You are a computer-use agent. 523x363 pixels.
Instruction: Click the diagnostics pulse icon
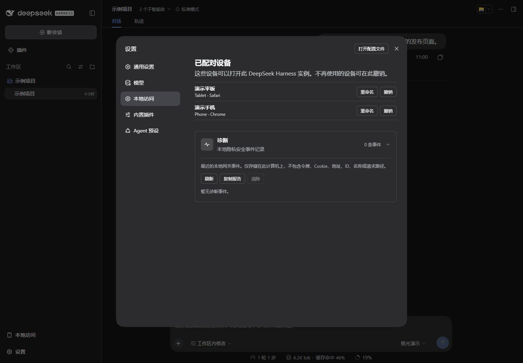(x=207, y=144)
